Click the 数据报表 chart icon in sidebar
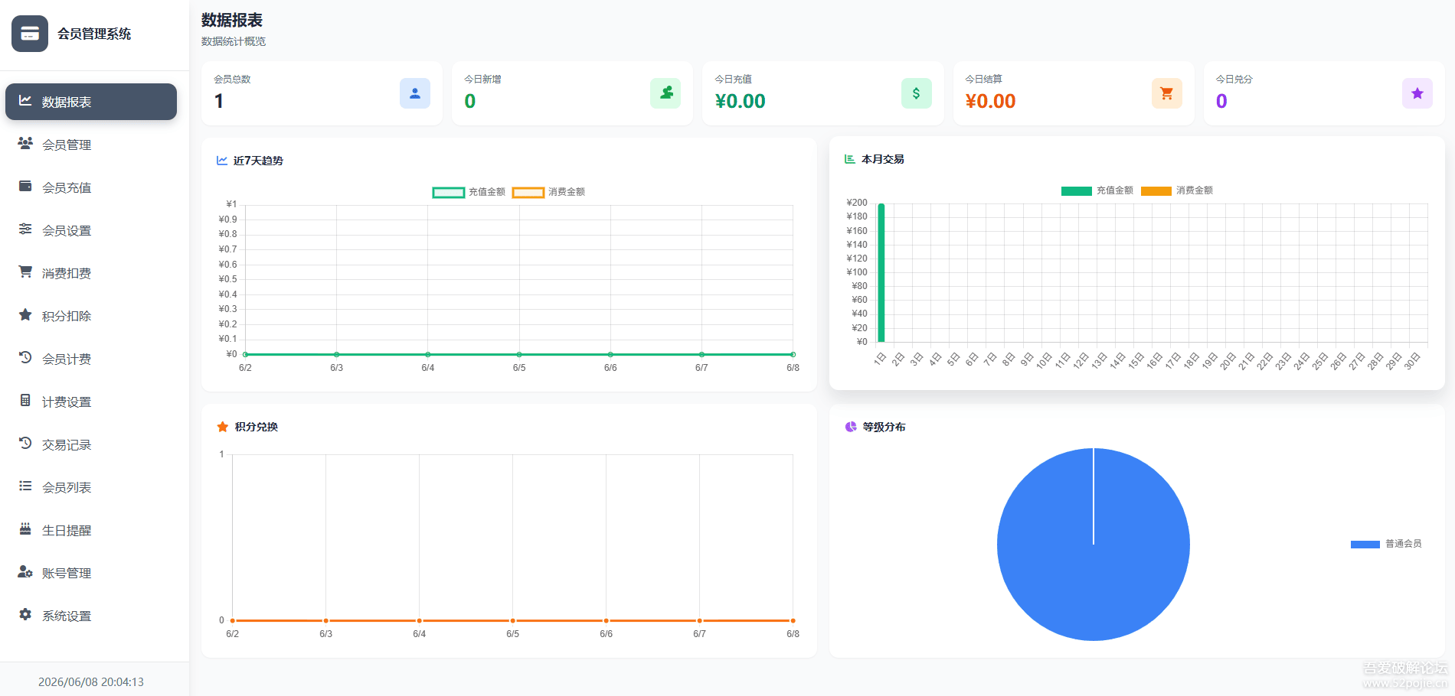The width and height of the screenshot is (1455, 696). pyautogui.click(x=25, y=100)
